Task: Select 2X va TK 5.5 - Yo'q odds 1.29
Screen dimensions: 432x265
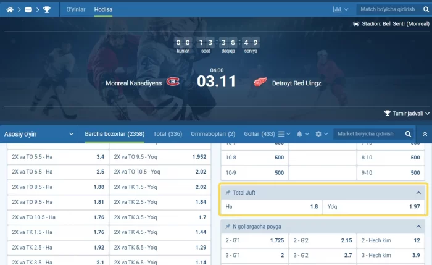Action: [x=160, y=248]
